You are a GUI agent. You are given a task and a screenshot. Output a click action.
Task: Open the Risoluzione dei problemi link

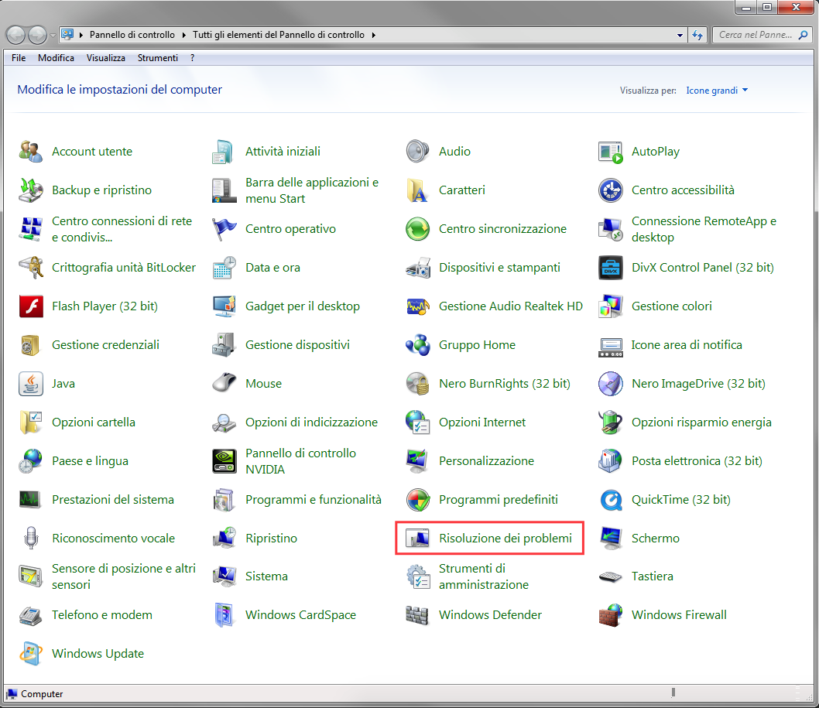[505, 539]
